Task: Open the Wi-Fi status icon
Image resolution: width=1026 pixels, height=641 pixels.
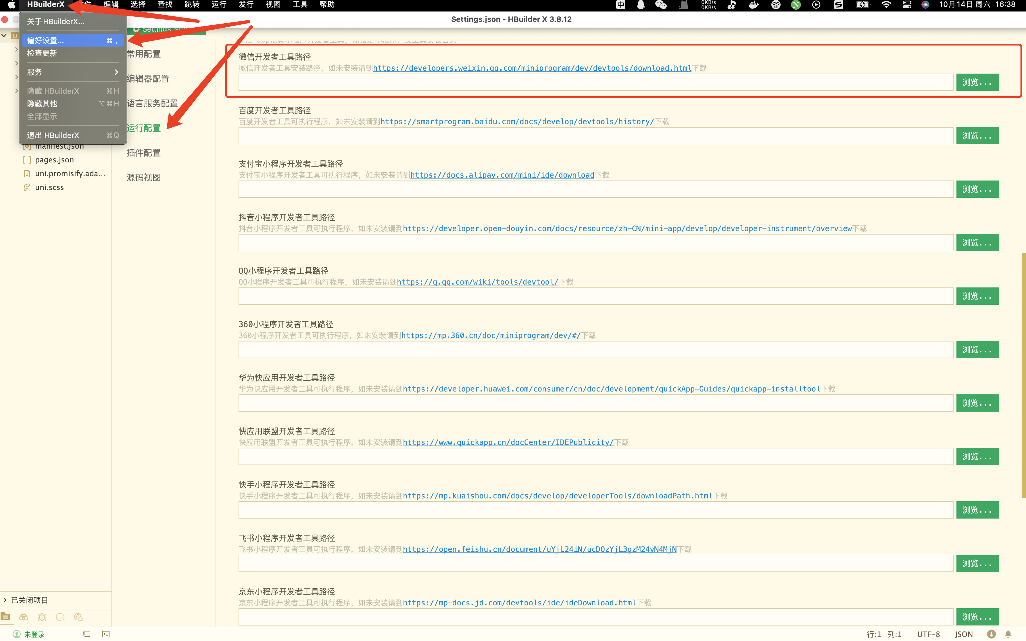Action: 886,5
